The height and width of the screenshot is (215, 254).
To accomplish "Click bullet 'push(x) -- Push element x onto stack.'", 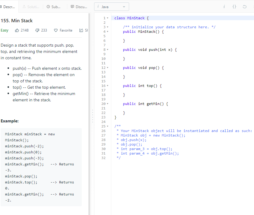I will [47, 69].
